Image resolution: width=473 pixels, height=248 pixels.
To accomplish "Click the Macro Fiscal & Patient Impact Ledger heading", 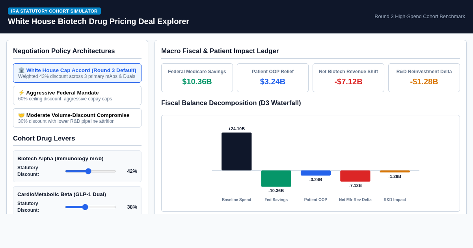I will click(x=220, y=51).
